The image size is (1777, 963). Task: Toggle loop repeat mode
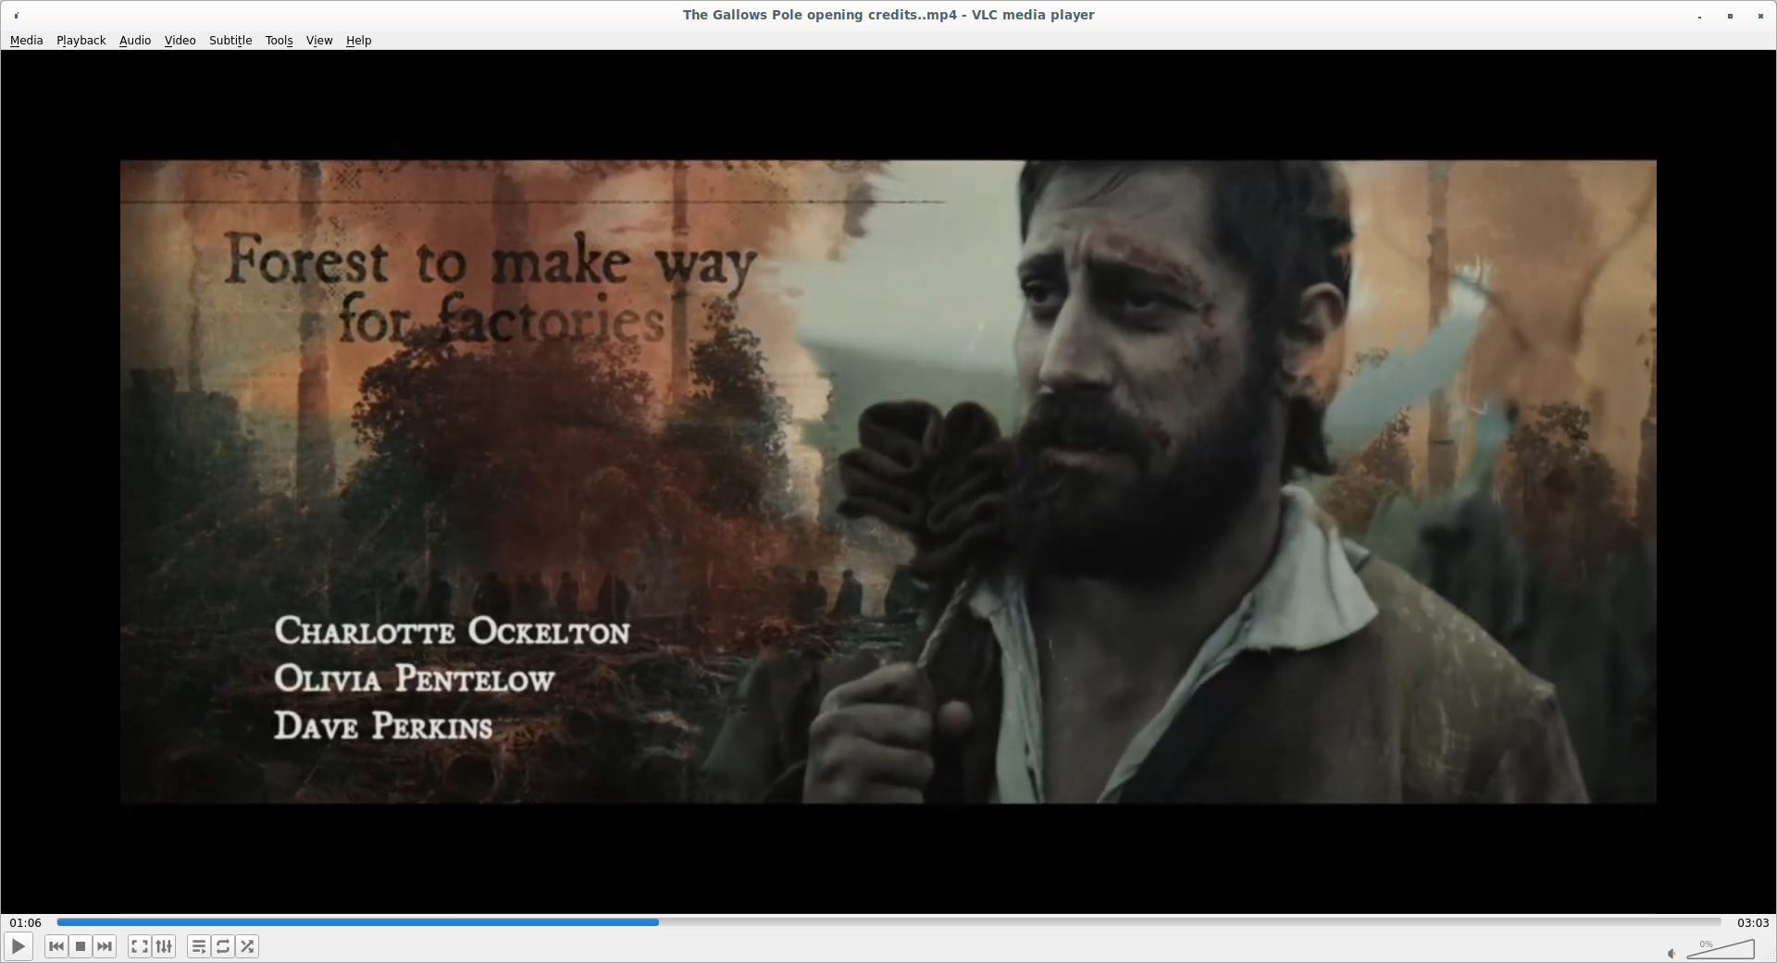[223, 946]
